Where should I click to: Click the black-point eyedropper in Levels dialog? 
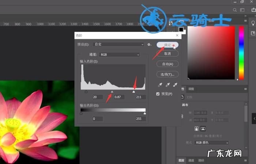pos(160,85)
